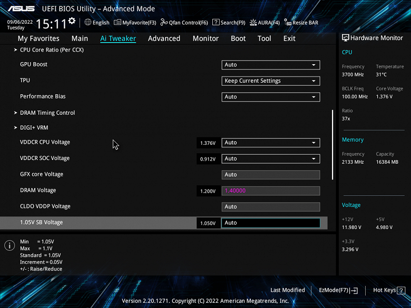Click the Hot Keys question mark icon

(x=401, y=290)
